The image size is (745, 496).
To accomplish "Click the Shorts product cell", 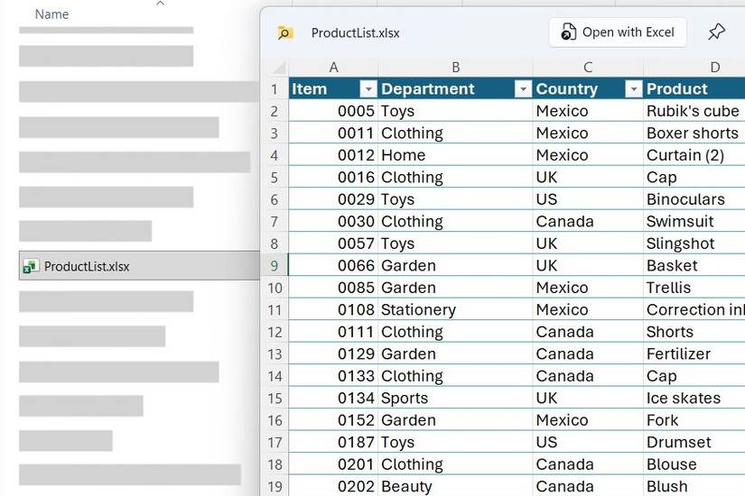I will 694,332.
